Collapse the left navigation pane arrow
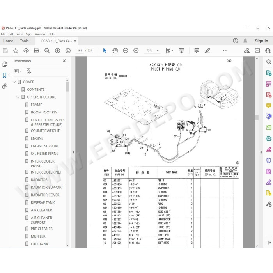Screen dimensions: 273x273 73,152
